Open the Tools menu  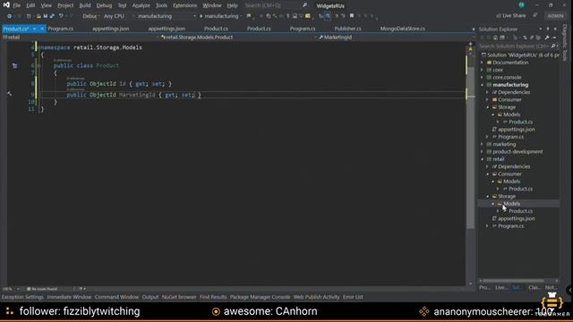pyautogui.click(x=161, y=5)
